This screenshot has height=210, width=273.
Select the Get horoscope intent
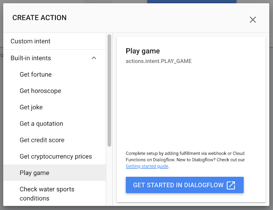[40, 91]
